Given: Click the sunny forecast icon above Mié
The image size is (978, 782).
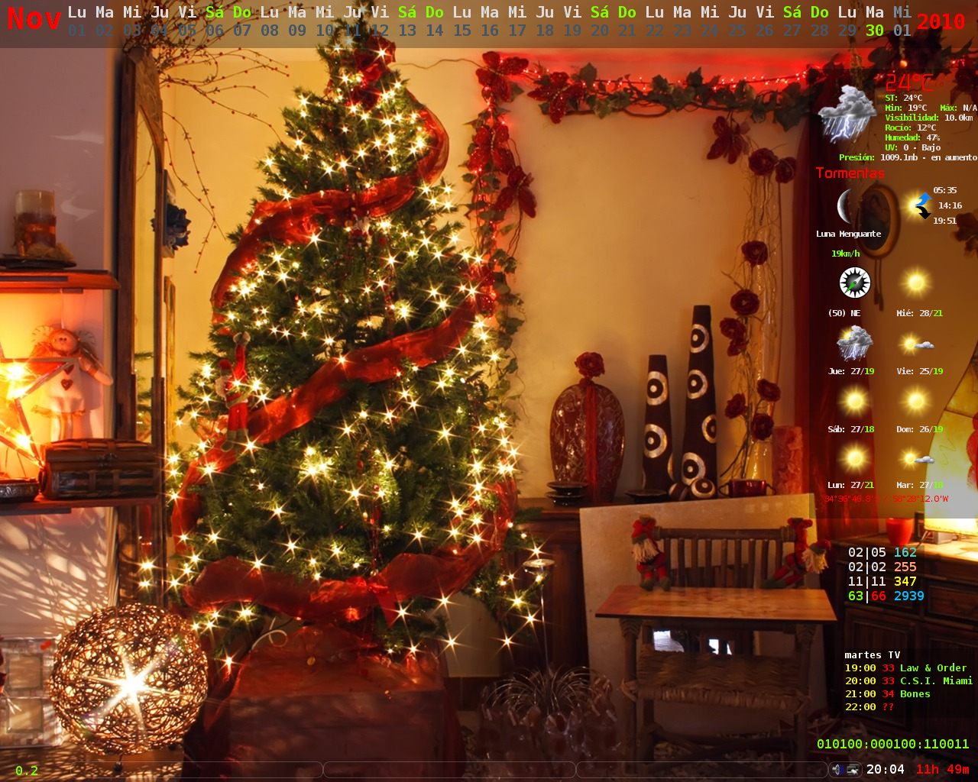Looking at the screenshot, I should pyautogui.click(x=915, y=283).
